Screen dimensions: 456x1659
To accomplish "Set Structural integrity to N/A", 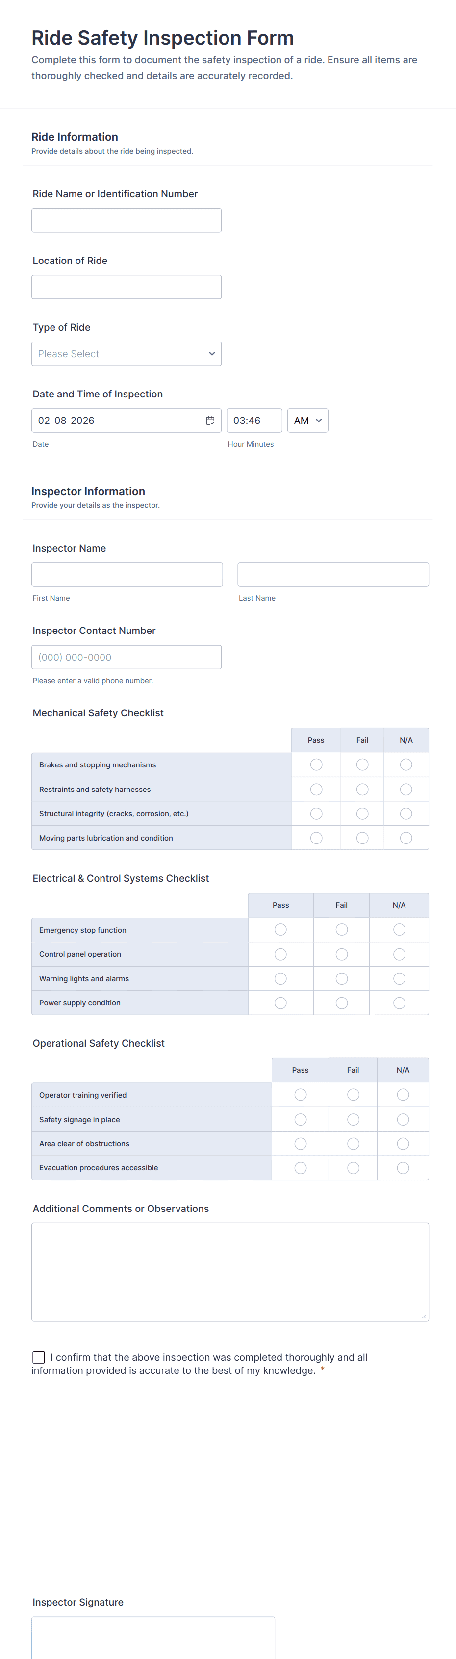I will pos(406,814).
